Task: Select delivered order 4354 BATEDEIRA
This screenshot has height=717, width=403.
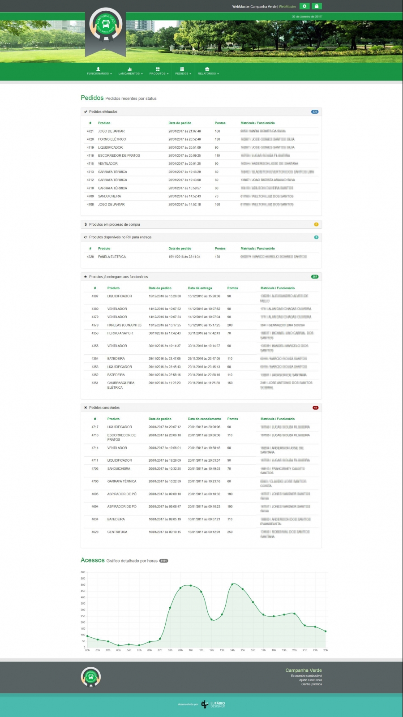Action: click(201, 359)
